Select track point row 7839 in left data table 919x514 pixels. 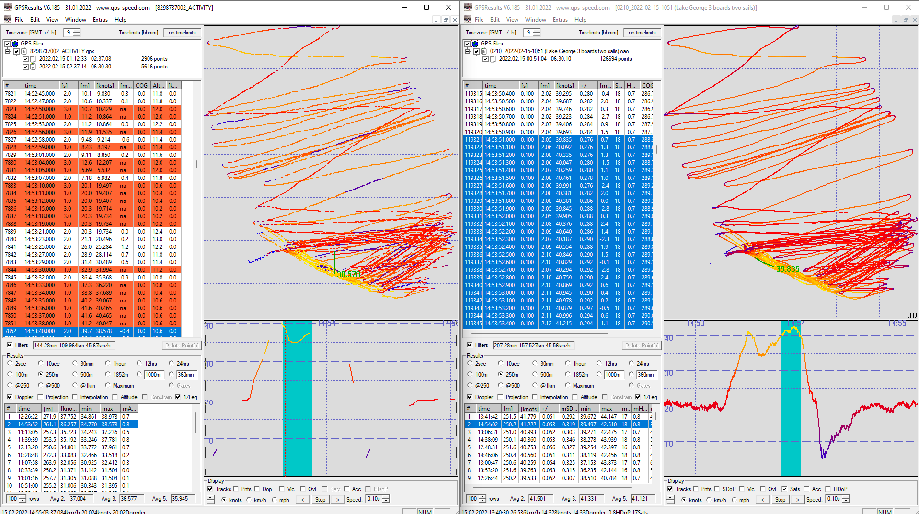tap(92, 231)
